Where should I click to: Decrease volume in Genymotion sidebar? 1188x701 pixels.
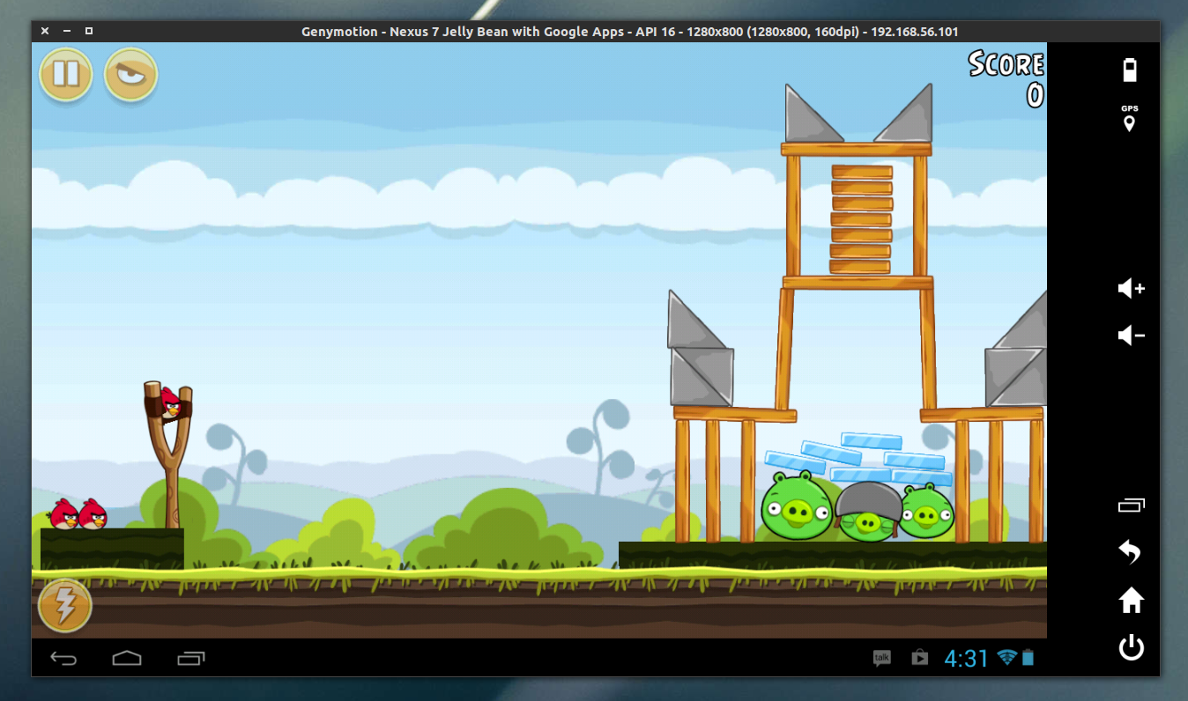[x=1131, y=336]
